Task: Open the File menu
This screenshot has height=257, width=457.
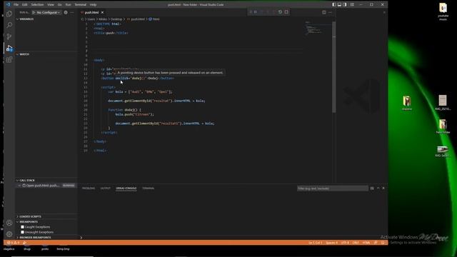Action: pyautogui.click(x=16, y=5)
